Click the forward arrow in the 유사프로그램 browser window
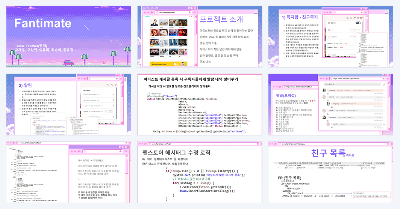The image size is (400, 209). 148,12
